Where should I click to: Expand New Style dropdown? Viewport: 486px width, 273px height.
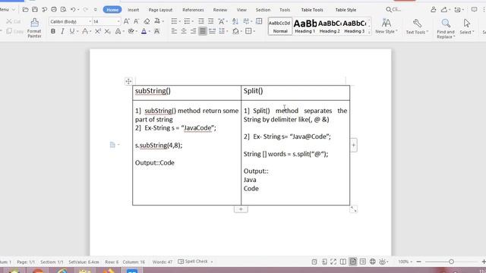coord(386,27)
